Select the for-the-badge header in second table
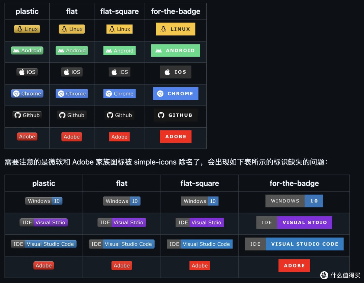The width and height of the screenshot is (364, 283). click(x=294, y=183)
